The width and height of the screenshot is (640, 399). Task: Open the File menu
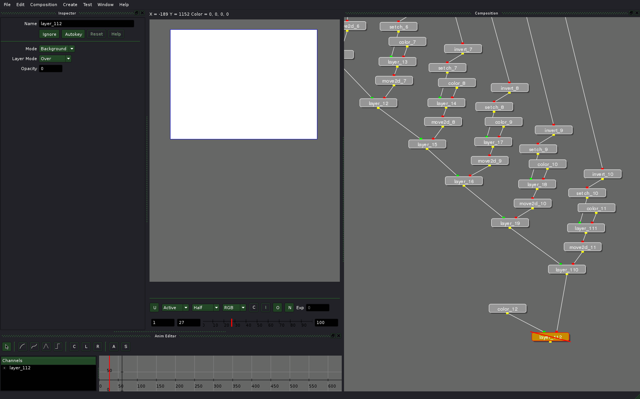pos(7,5)
